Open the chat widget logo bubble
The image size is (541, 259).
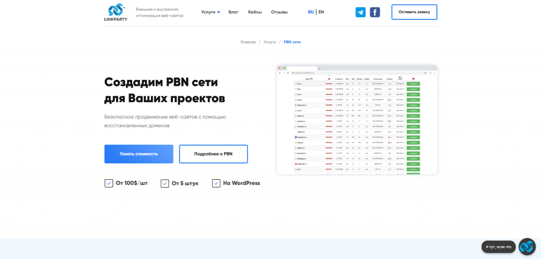tap(527, 246)
